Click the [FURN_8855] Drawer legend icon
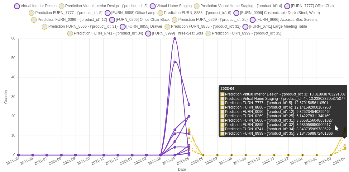The width and height of the screenshot is (349, 172). pos(122,27)
